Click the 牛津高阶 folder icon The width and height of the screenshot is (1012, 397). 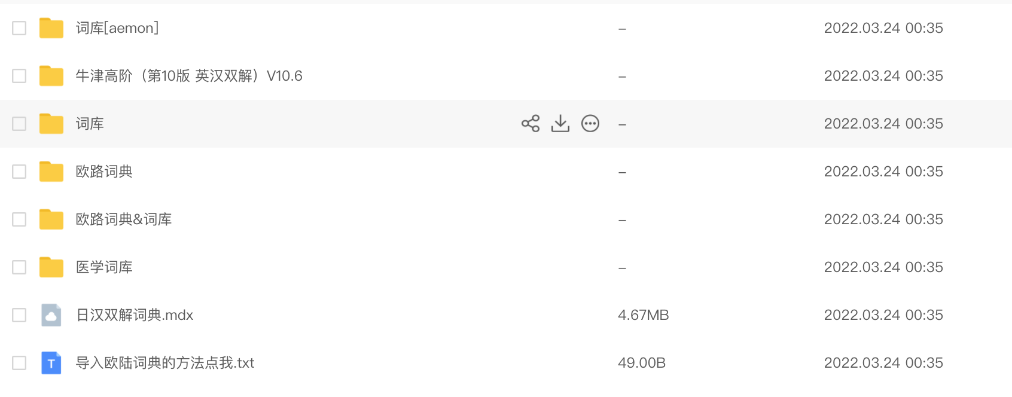click(x=51, y=76)
